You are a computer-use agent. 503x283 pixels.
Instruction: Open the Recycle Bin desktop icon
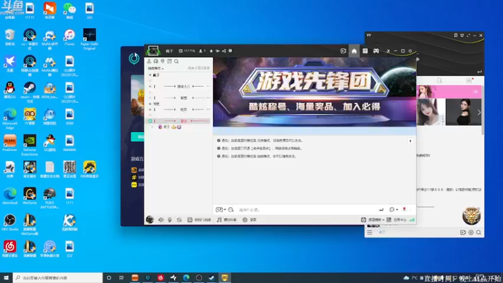point(10,38)
